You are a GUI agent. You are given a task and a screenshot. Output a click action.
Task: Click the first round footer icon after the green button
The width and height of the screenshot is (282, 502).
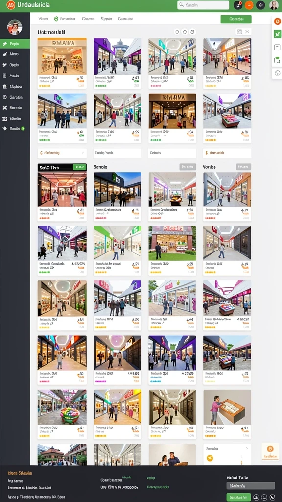(257, 497)
